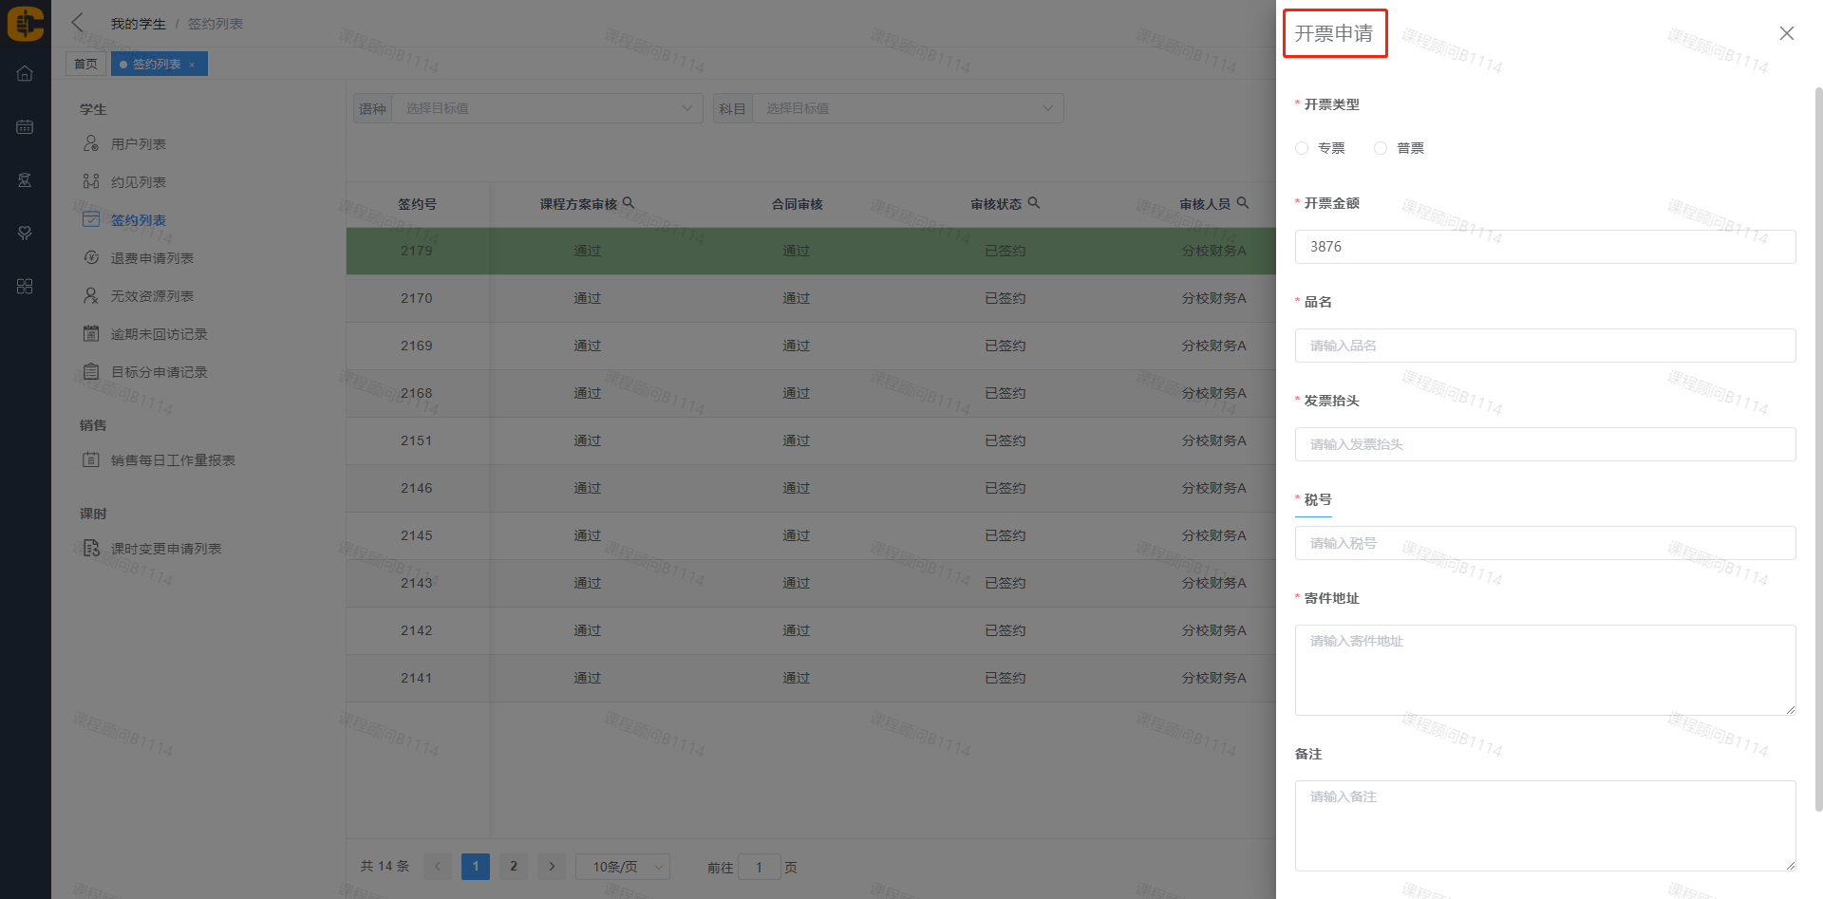This screenshot has height=899, width=1823.
Task: Focus the 发票抬头 input field
Action: pyautogui.click(x=1545, y=444)
